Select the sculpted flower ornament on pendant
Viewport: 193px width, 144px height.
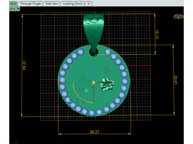[x=107, y=84]
